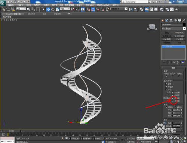
Task: Click the 宽度 value spinner arrows
Action: [x=181, y=116]
